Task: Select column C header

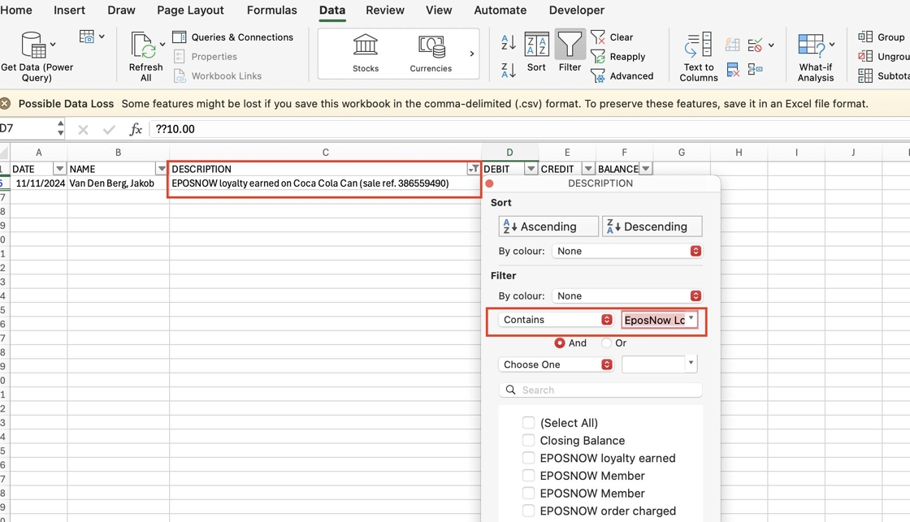Action: (x=326, y=153)
